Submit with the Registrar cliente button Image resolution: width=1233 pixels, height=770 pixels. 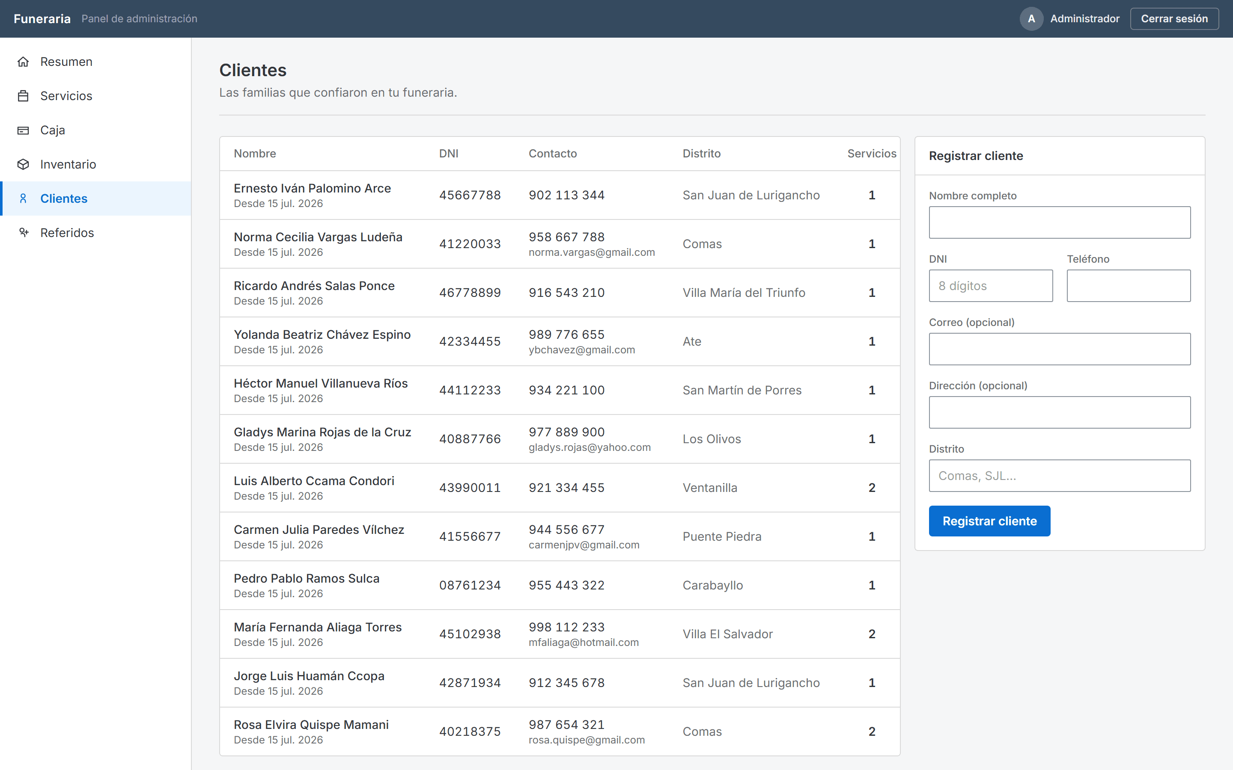(989, 521)
